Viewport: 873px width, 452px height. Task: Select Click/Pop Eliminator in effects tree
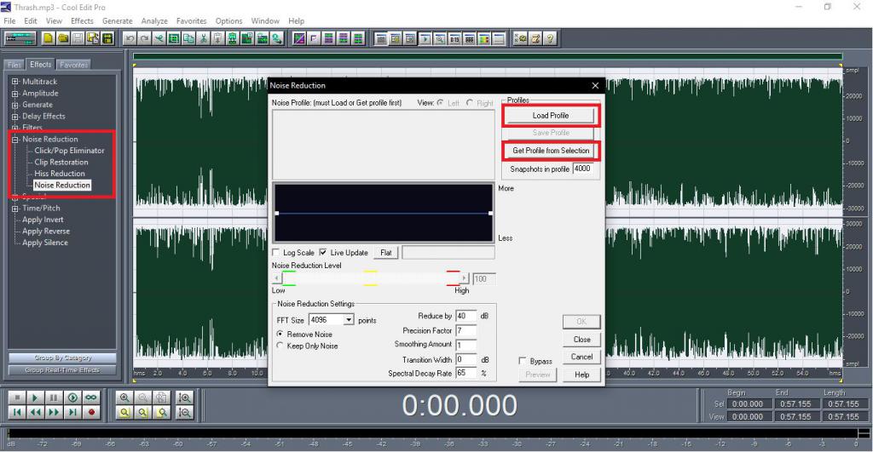(69, 151)
